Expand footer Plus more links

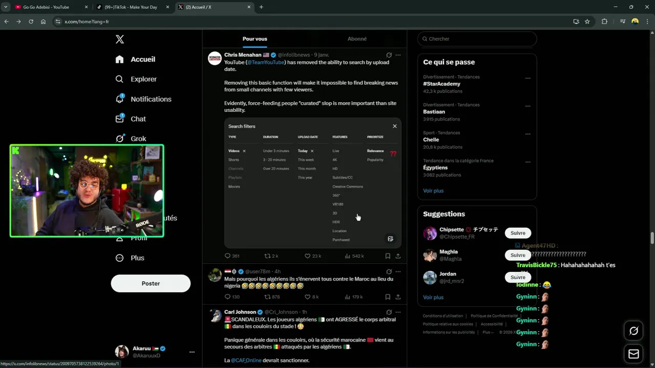[x=488, y=332]
